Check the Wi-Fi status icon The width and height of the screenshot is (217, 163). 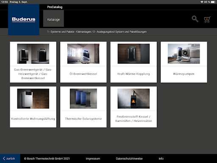pyautogui.click(x=202, y=2)
